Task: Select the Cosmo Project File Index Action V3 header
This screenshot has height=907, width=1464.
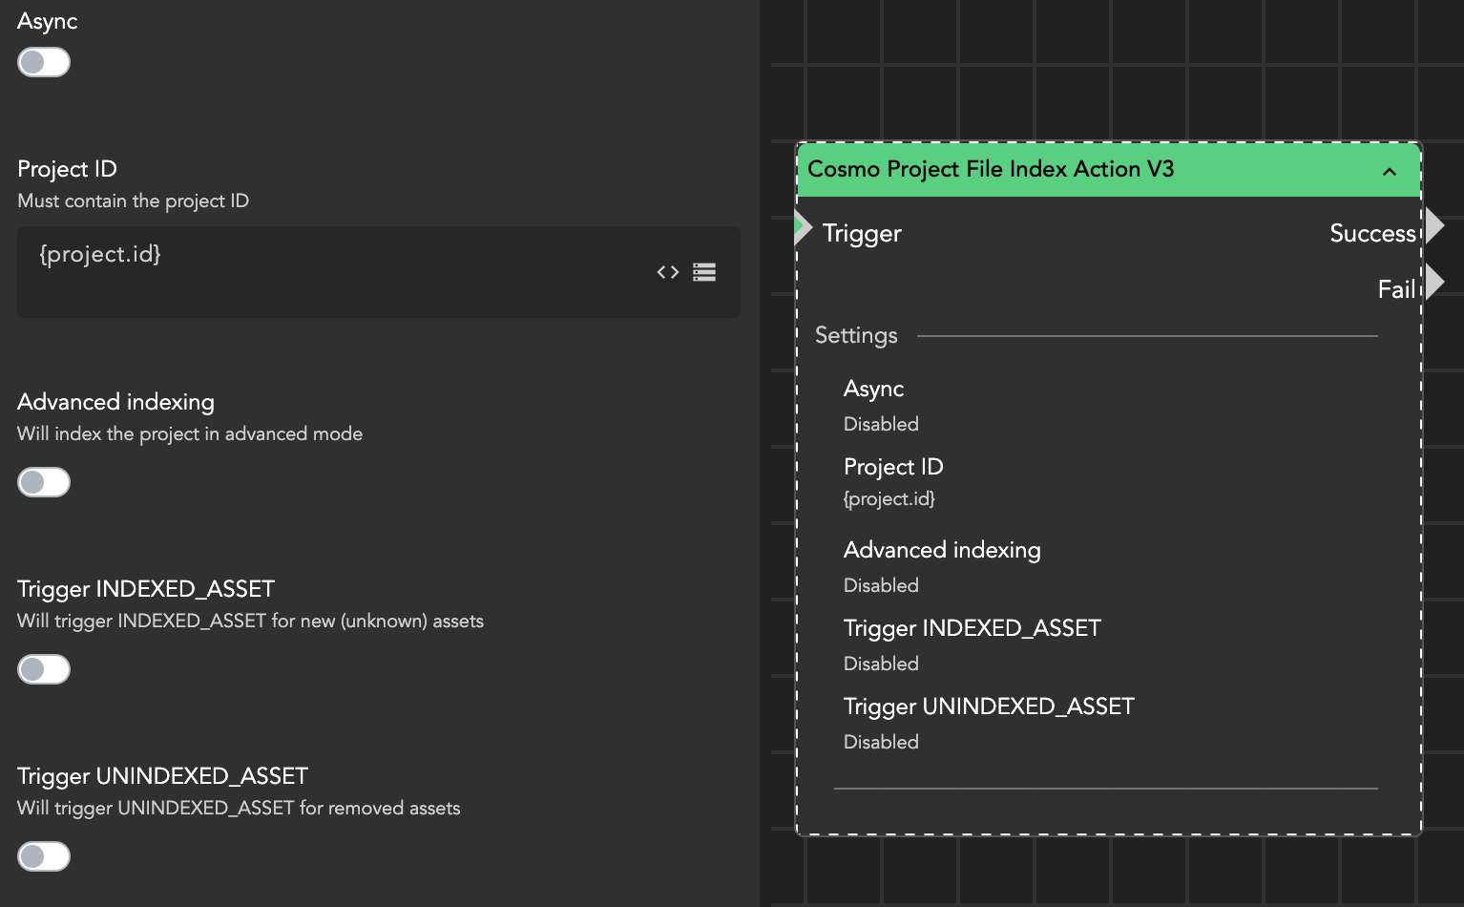Action: coord(991,169)
